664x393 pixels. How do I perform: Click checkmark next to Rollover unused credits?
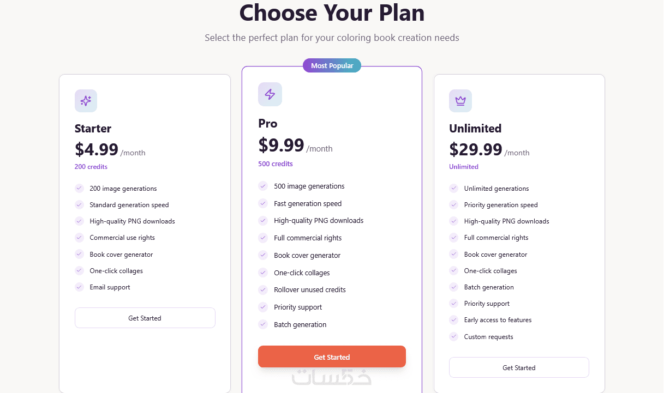click(x=263, y=289)
